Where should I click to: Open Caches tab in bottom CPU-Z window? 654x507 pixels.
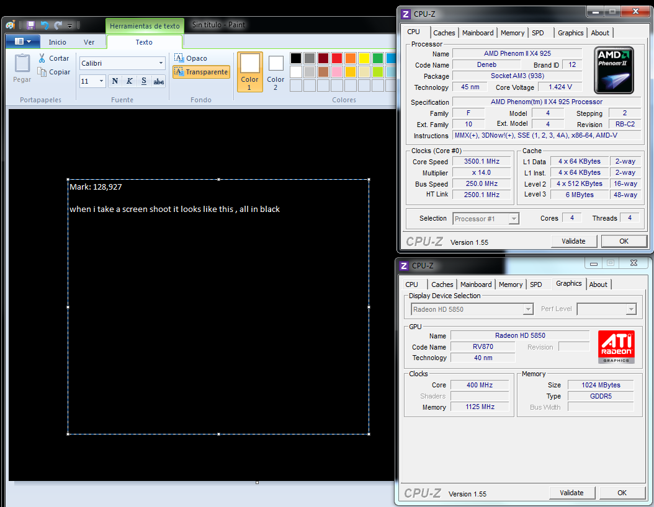(x=442, y=284)
